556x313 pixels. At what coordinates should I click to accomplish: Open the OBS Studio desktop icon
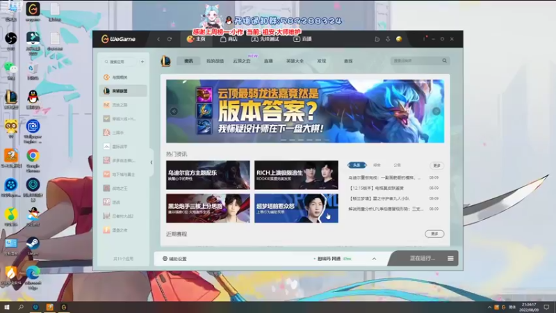(11, 40)
